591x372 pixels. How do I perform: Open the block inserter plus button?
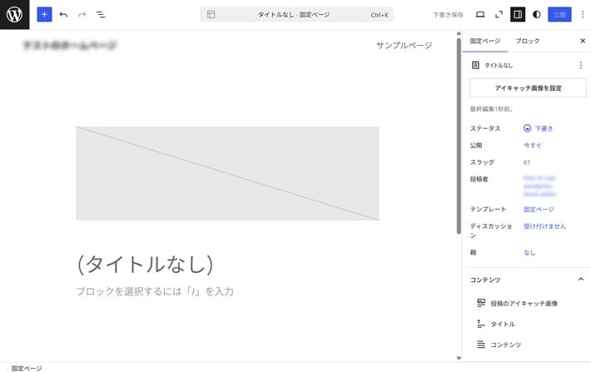tap(44, 15)
